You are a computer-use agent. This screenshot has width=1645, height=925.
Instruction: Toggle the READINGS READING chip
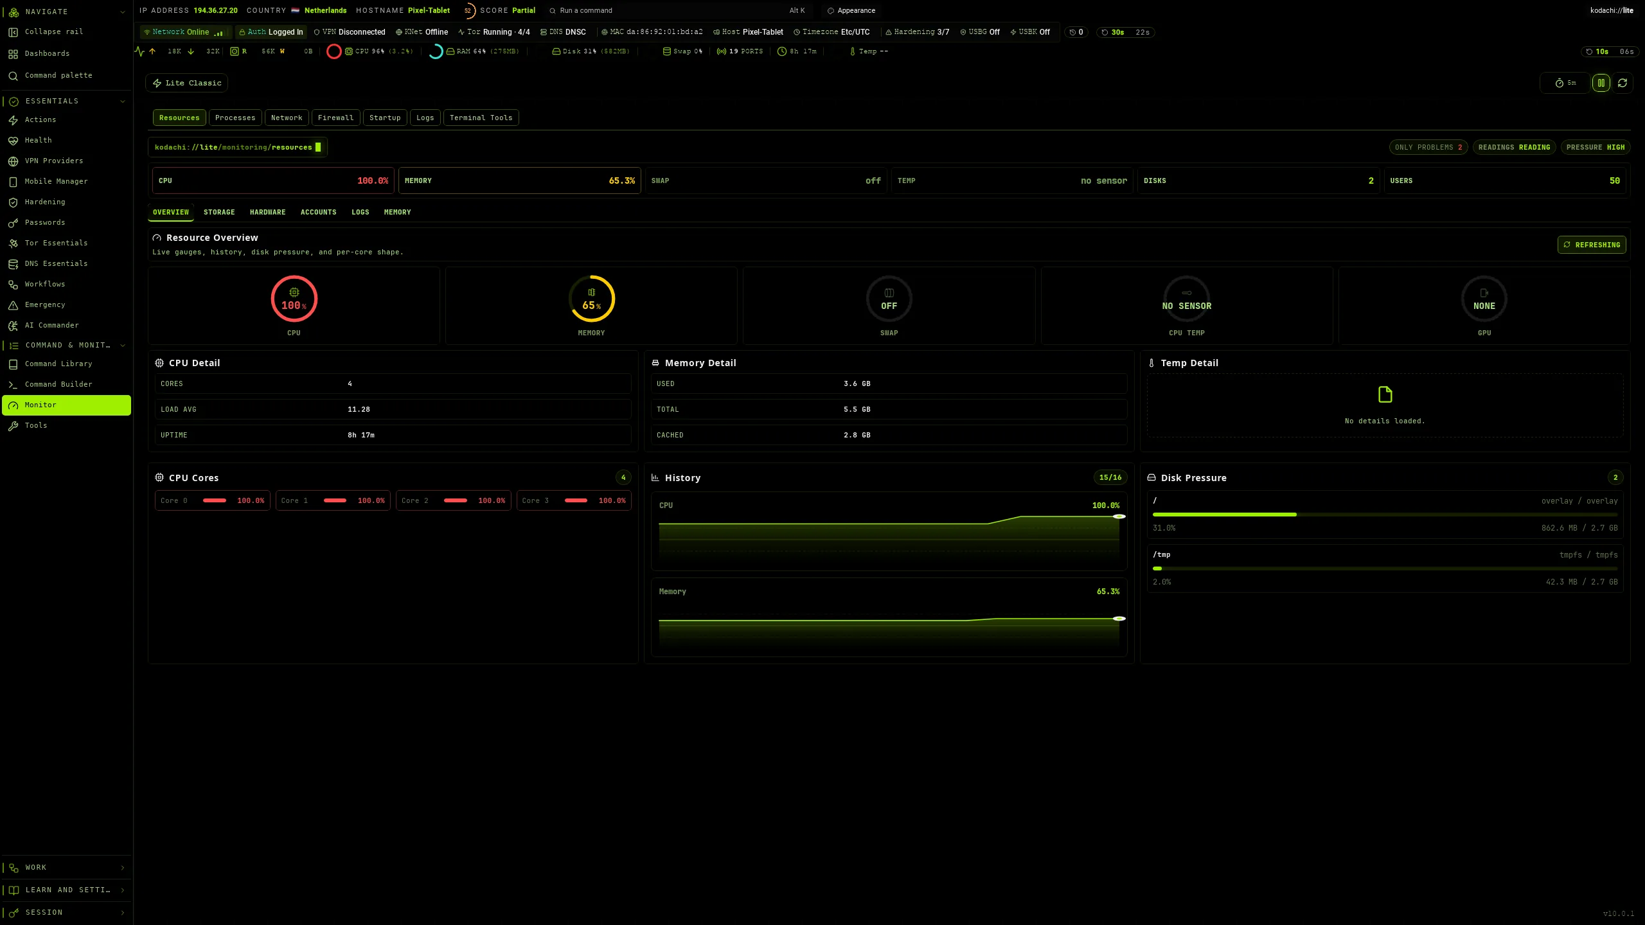1514,148
